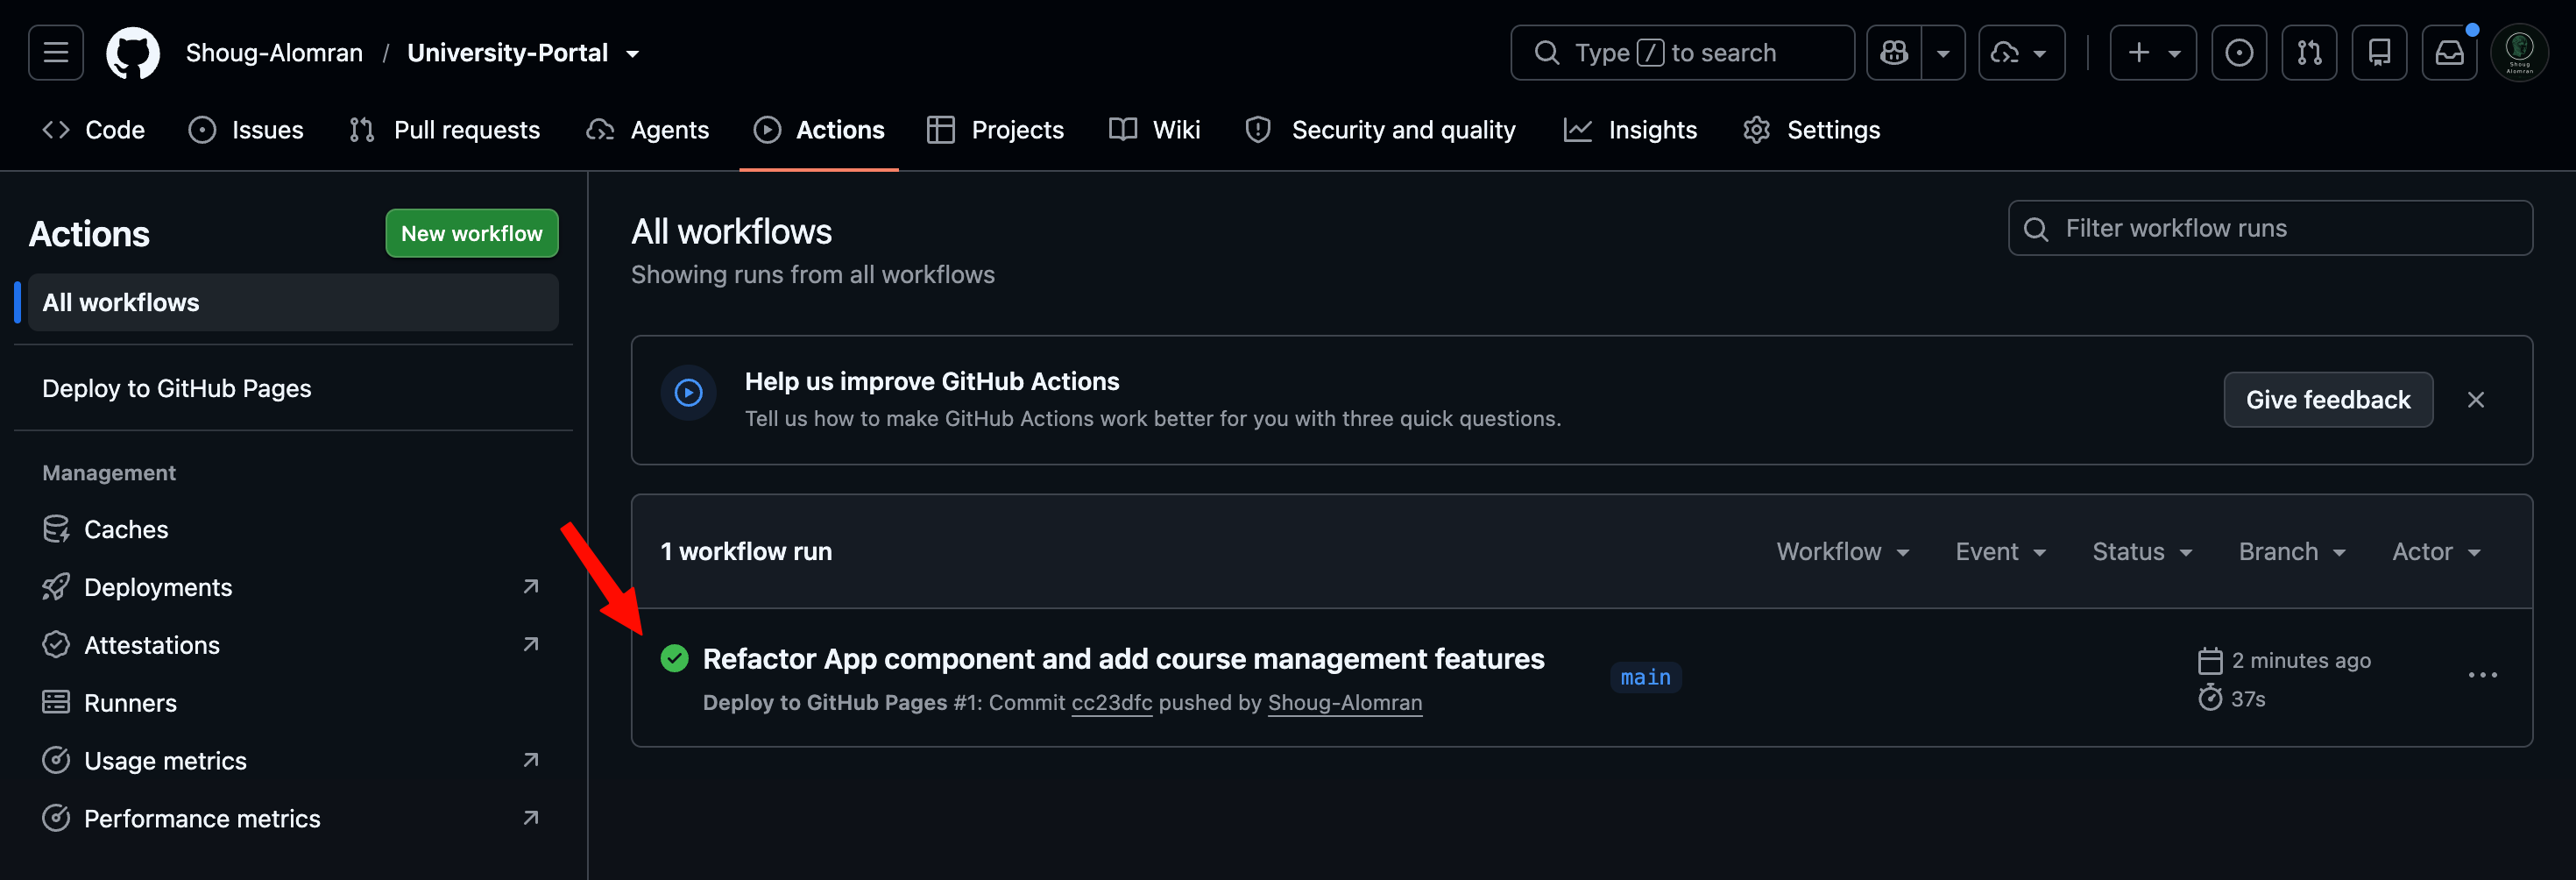Click the '2 minutes ago' timestamp

point(2300,661)
